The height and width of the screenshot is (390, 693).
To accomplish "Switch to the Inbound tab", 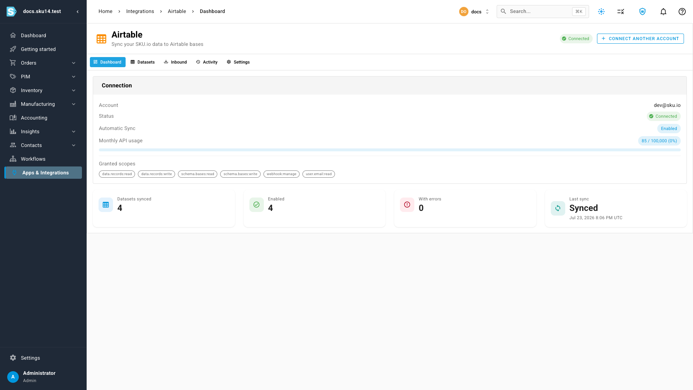I will (x=175, y=62).
